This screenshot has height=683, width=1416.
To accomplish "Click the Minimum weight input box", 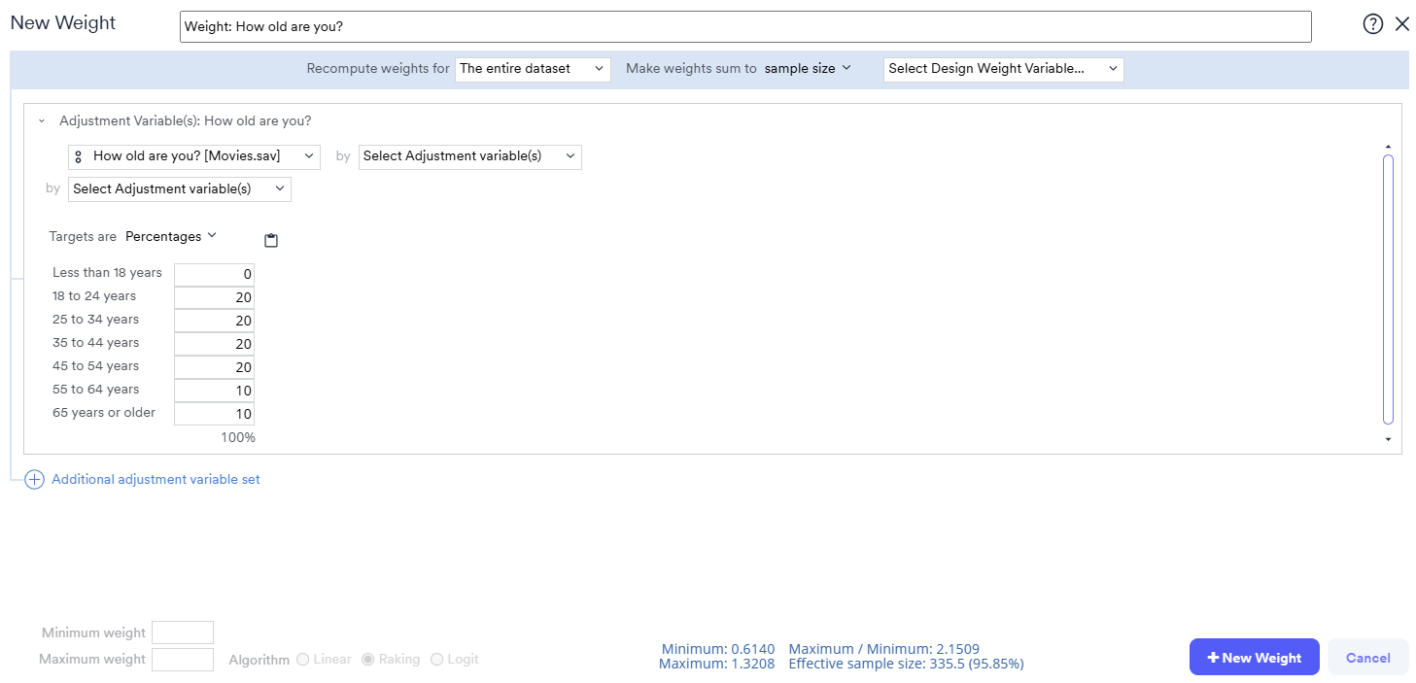I will (x=183, y=632).
